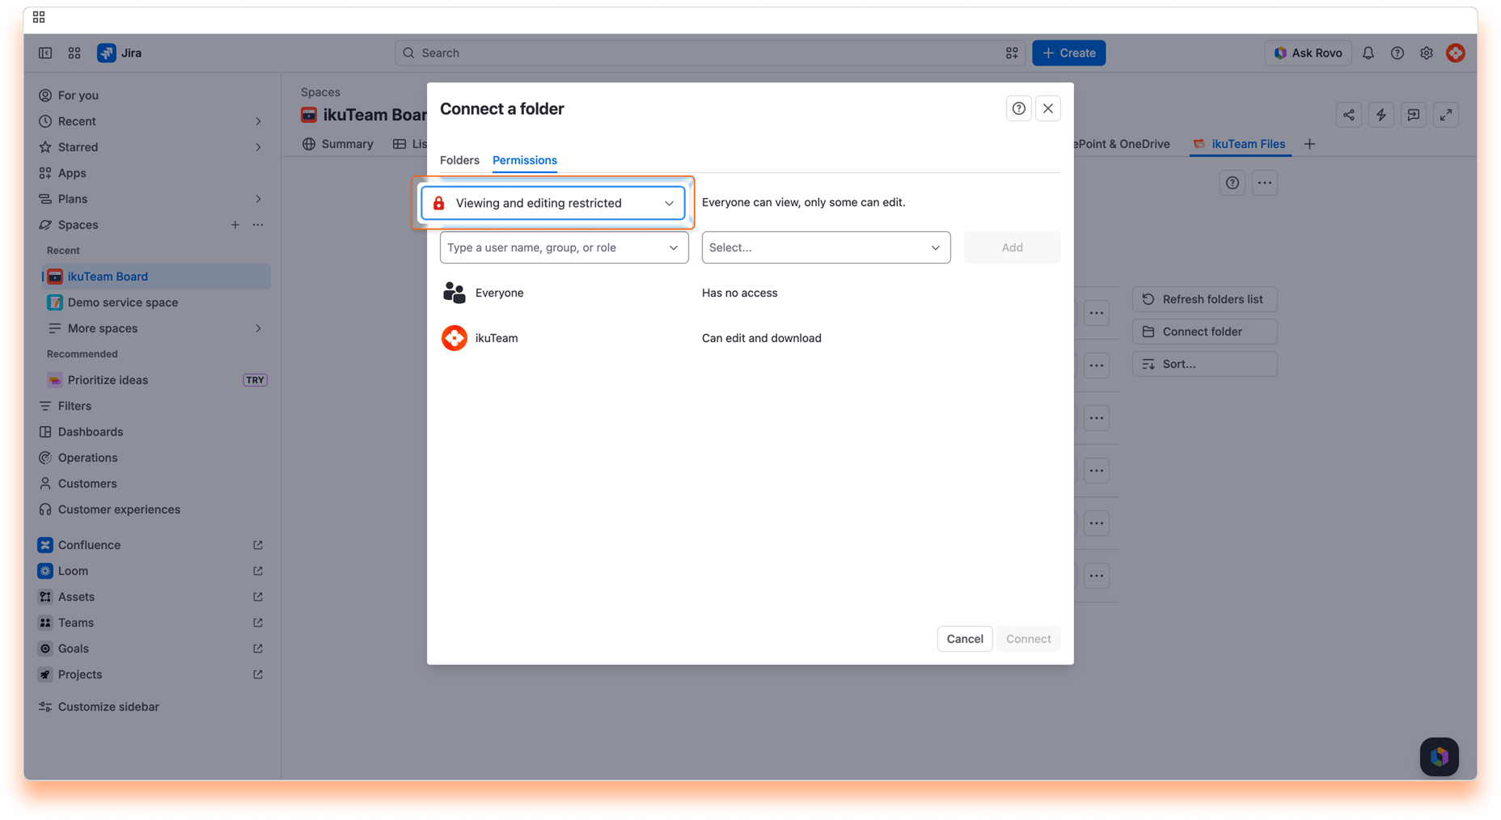Add a new tab with plus icon
The image size is (1501, 820).
(x=1309, y=144)
